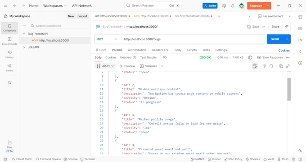Select the DEL localhost:3000 request tab

[x=193, y=16]
